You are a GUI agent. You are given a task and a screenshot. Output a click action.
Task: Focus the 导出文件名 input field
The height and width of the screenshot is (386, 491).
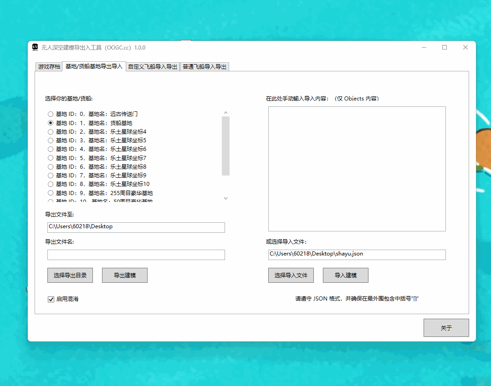tap(136, 255)
